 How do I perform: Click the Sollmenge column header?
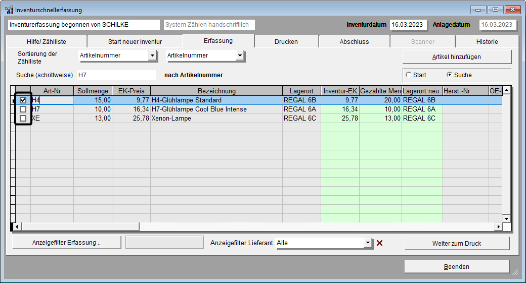tap(93, 91)
